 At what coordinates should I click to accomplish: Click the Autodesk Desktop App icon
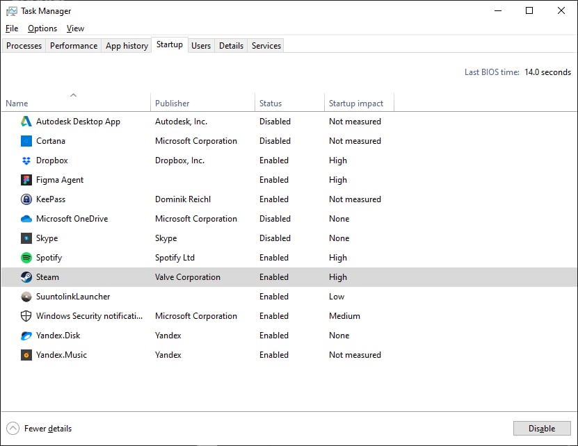(26, 121)
